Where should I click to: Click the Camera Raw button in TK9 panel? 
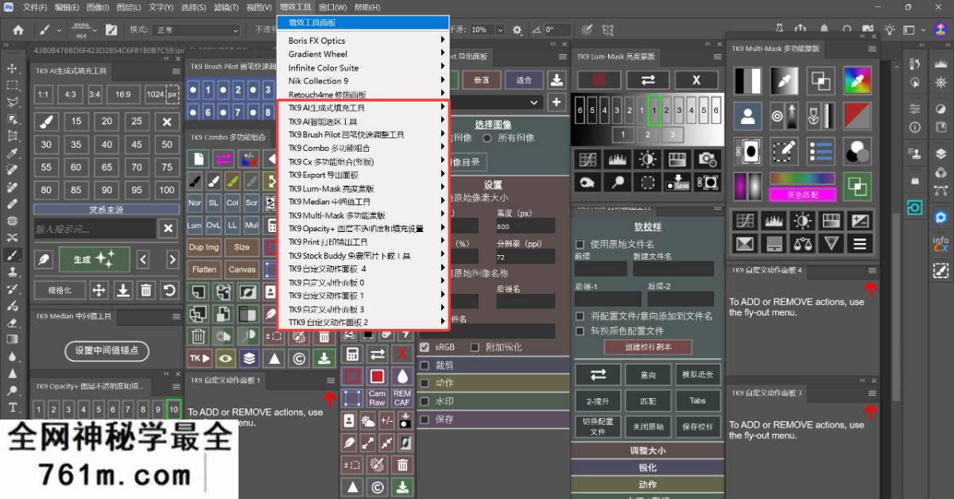(x=377, y=398)
